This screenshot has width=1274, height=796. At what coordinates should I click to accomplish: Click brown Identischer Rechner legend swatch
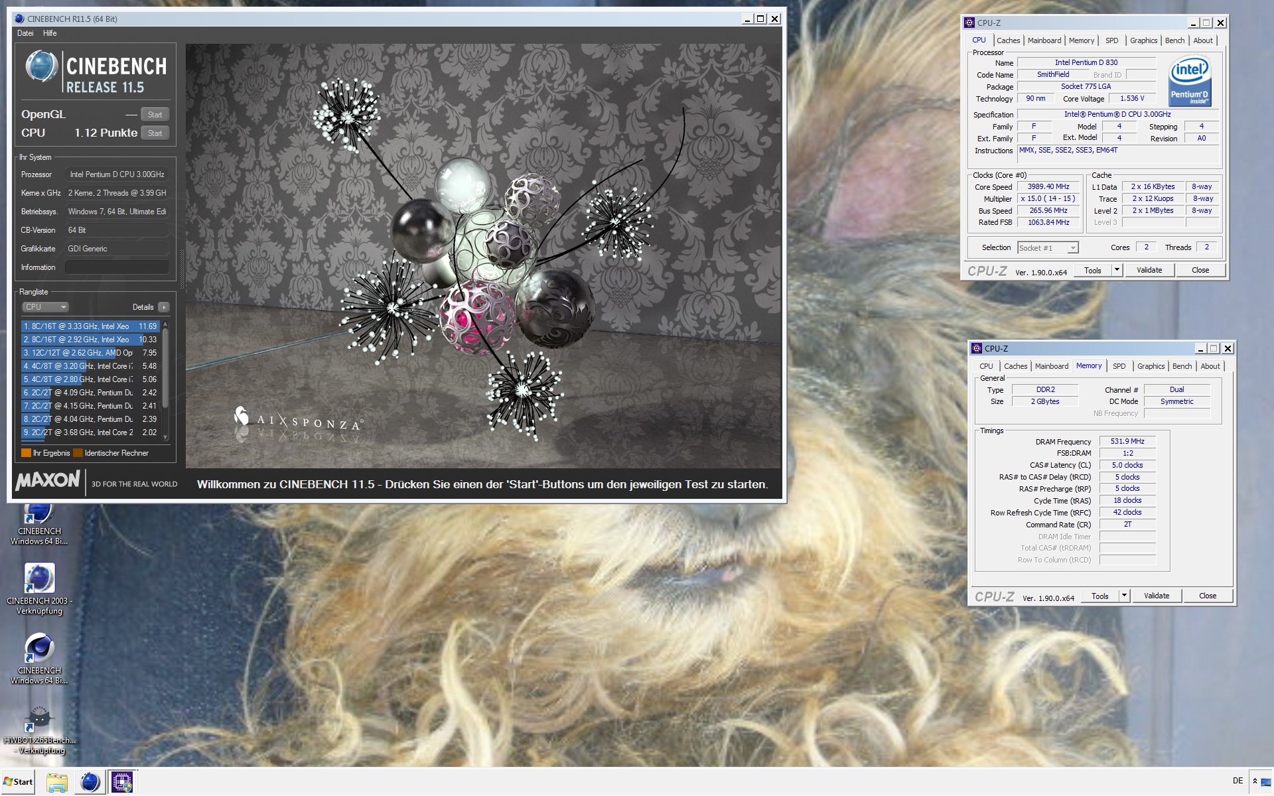tap(78, 453)
